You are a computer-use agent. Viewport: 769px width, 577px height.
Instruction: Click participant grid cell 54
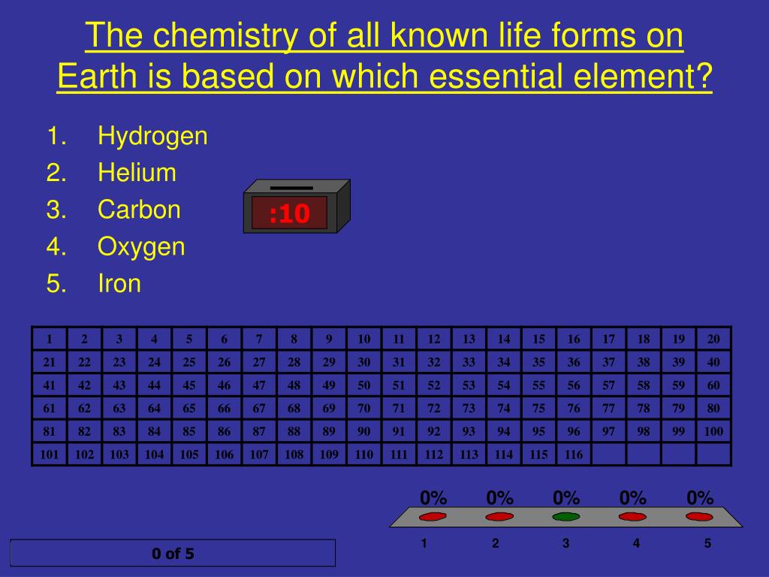coord(504,385)
